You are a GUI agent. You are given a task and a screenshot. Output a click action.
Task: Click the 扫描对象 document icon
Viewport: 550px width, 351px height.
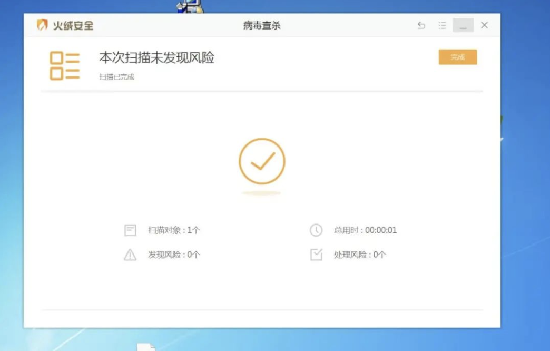130,230
